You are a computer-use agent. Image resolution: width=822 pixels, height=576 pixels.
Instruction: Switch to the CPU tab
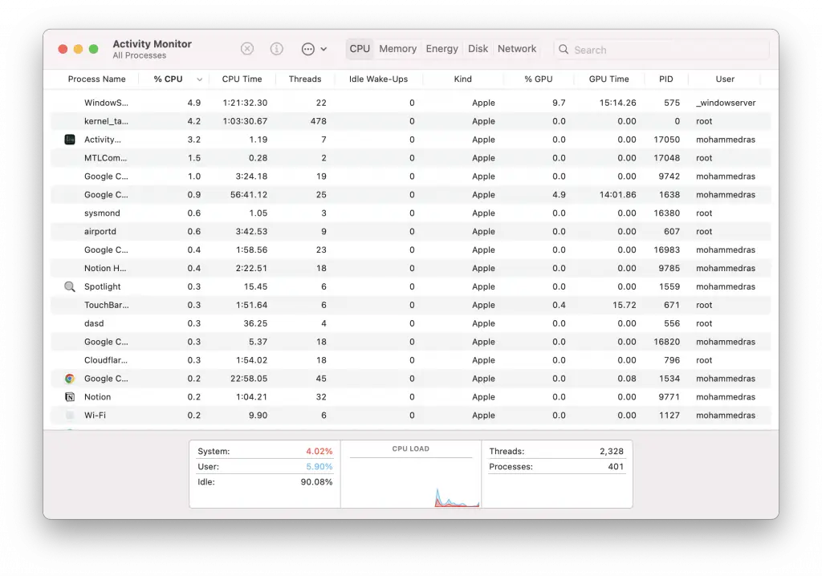(360, 49)
